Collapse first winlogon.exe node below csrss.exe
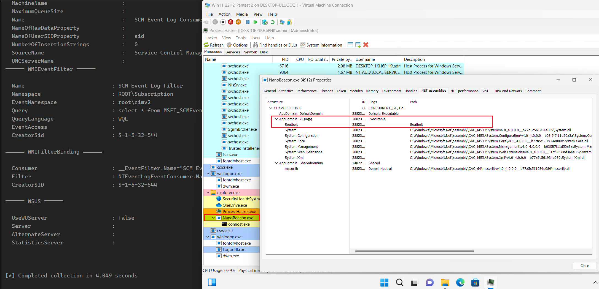599x289 pixels. click(208, 173)
